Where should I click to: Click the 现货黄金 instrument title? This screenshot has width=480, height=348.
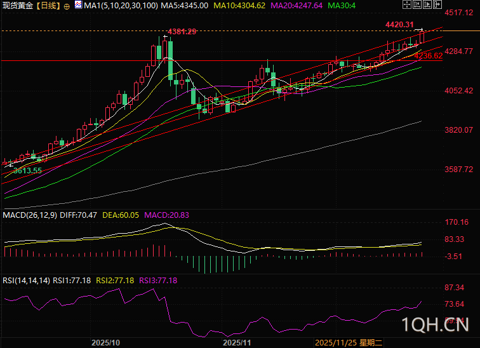(x=18, y=6)
